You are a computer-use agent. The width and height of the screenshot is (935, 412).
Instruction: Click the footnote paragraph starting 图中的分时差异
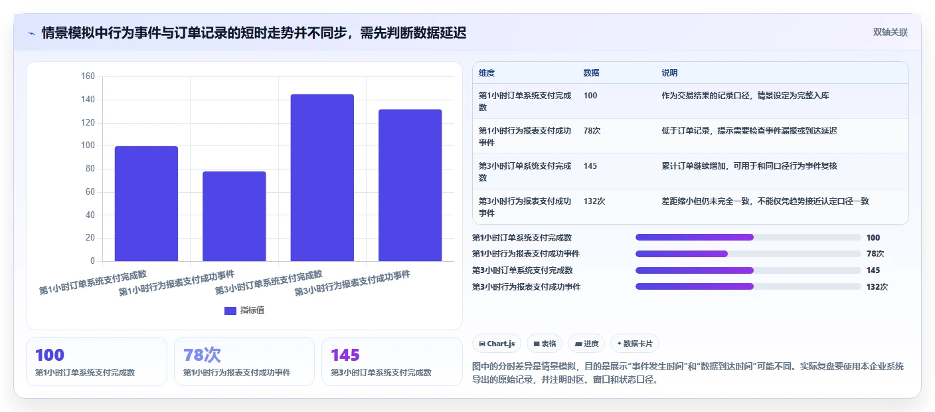688,374
